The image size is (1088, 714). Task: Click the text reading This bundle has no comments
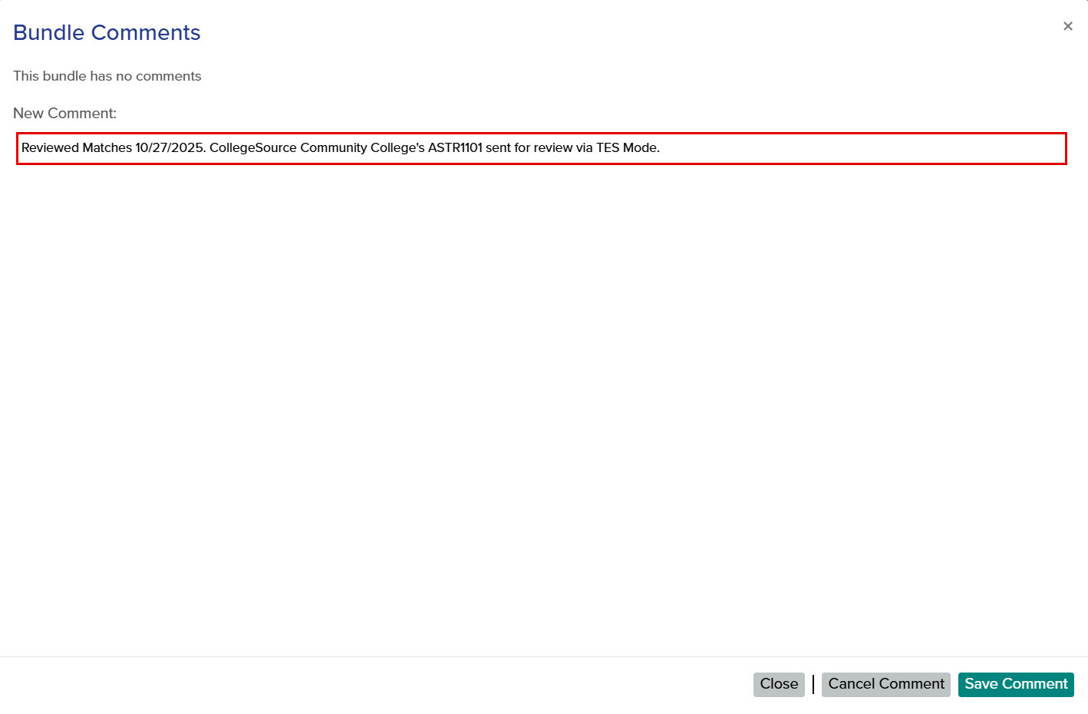tap(107, 76)
